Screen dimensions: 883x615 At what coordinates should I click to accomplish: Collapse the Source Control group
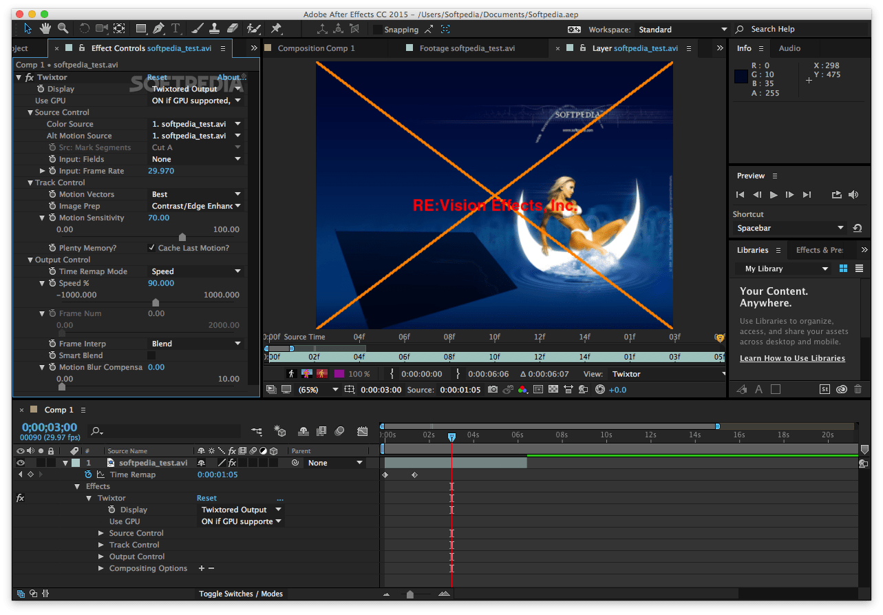point(30,112)
